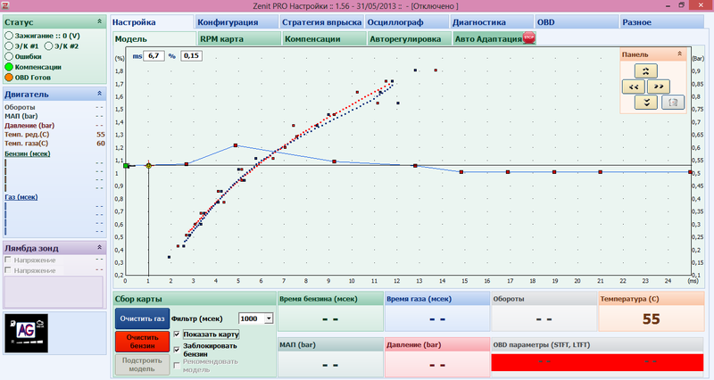Click the restore window button

pyautogui.click(x=681, y=5)
